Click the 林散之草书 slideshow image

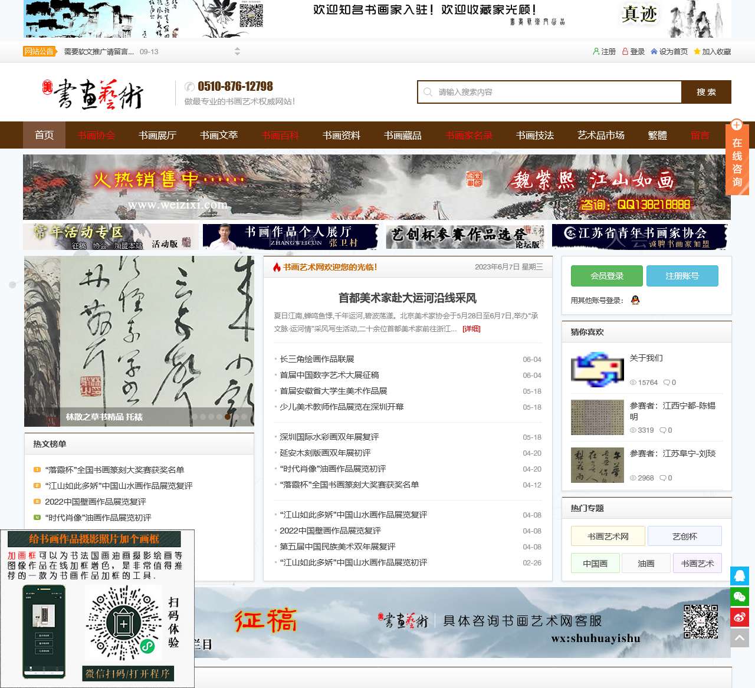point(139,341)
